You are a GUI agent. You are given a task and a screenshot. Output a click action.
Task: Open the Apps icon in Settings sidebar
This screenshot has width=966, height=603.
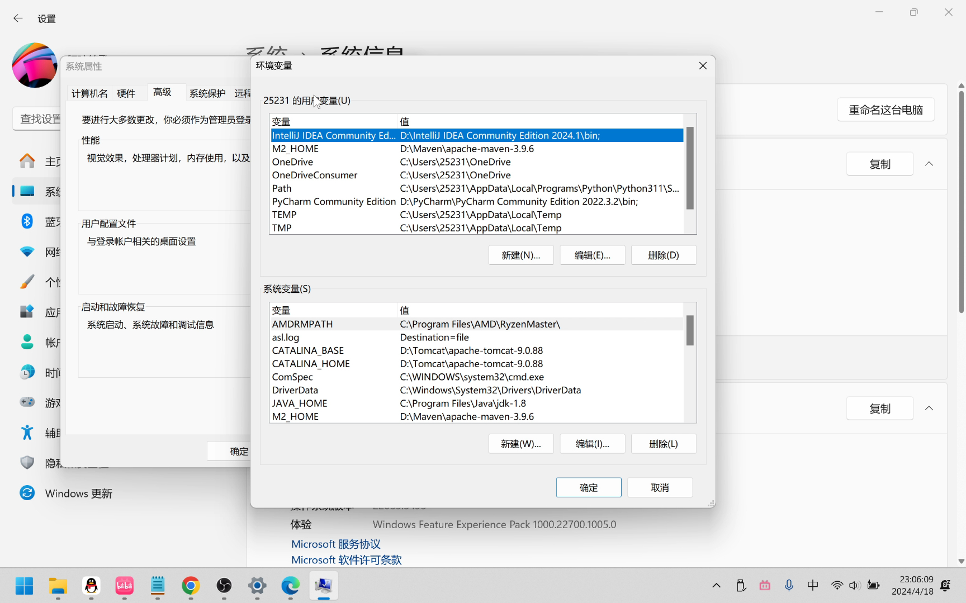(27, 312)
